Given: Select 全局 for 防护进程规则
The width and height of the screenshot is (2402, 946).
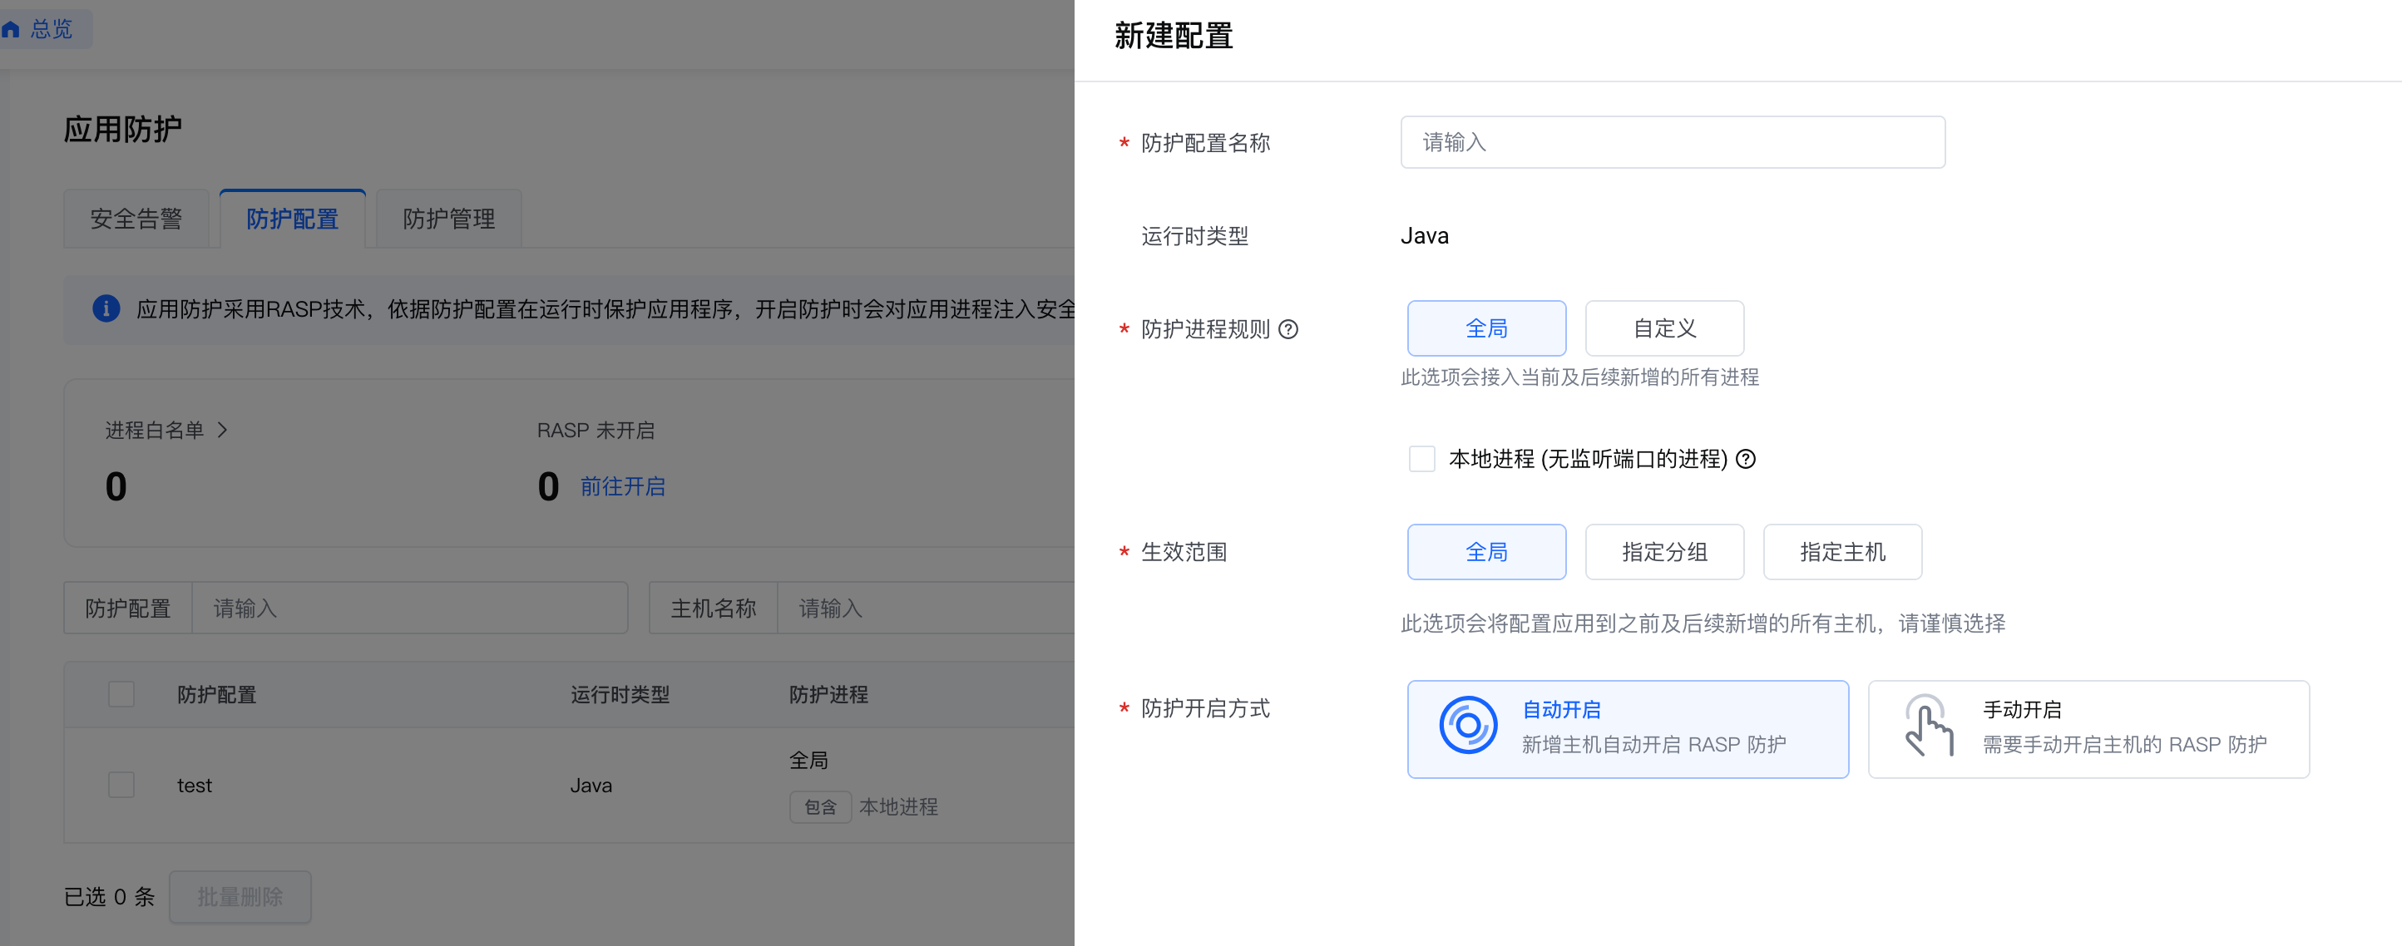Looking at the screenshot, I should point(1486,328).
